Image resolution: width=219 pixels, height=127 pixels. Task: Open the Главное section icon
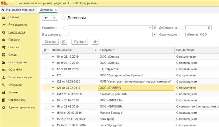(x=4, y=17)
